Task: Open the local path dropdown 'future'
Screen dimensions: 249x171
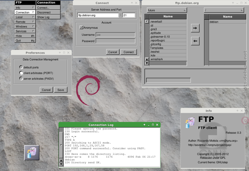Action: [167, 10]
